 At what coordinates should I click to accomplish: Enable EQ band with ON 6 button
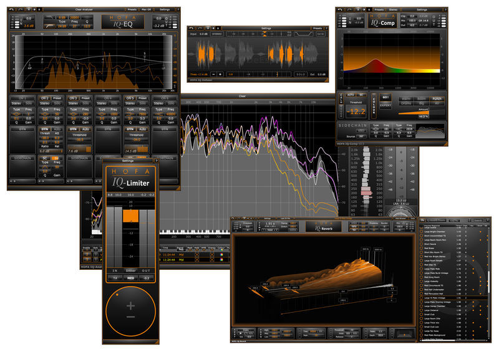tap(165, 98)
